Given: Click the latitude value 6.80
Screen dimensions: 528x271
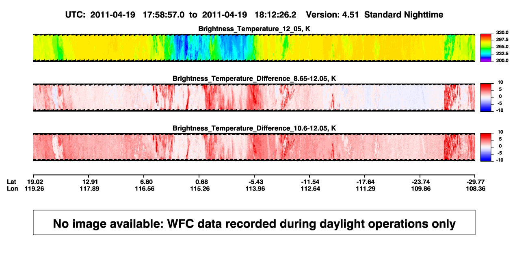Looking at the screenshot, I should pos(146,182).
